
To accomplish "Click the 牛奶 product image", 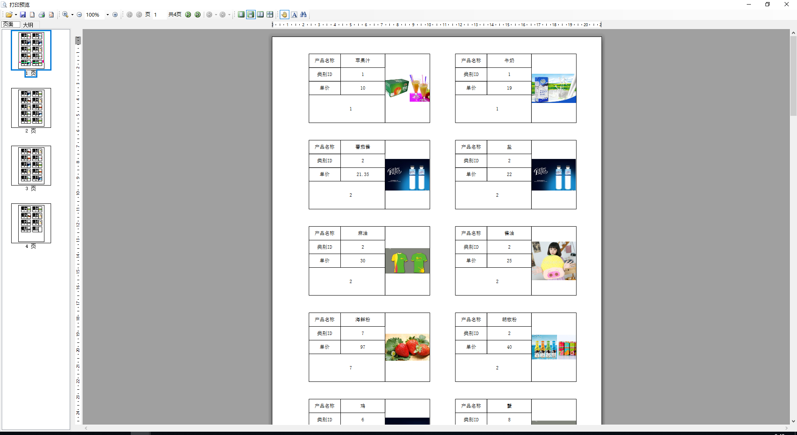I will pyautogui.click(x=554, y=88).
